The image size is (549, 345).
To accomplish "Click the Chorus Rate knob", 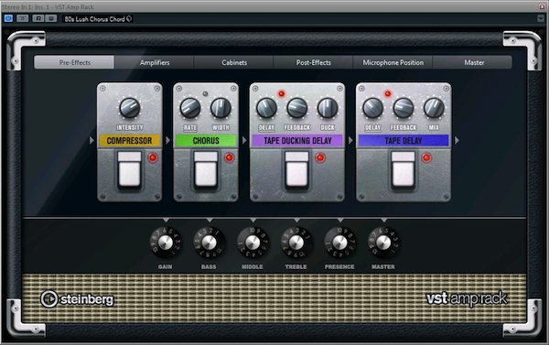I will tap(190, 108).
